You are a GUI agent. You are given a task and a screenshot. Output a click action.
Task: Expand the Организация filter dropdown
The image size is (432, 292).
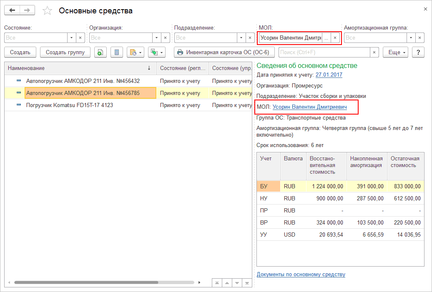coord(156,38)
